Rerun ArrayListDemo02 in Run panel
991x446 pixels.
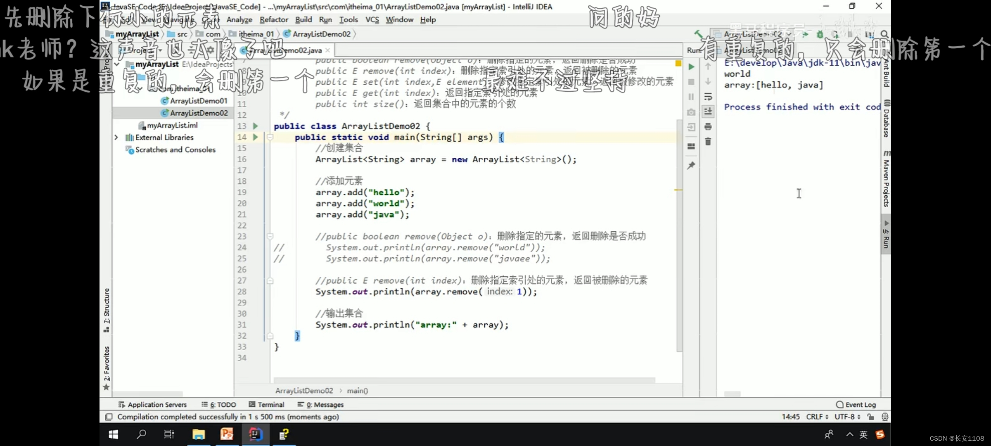pos(691,66)
